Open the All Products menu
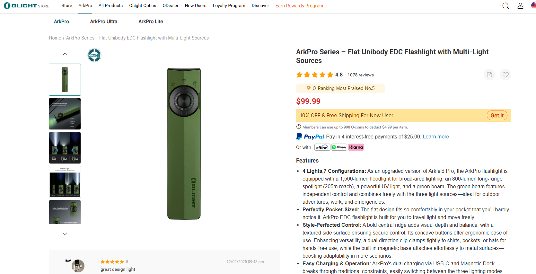536x274 pixels. (x=110, y=6)
